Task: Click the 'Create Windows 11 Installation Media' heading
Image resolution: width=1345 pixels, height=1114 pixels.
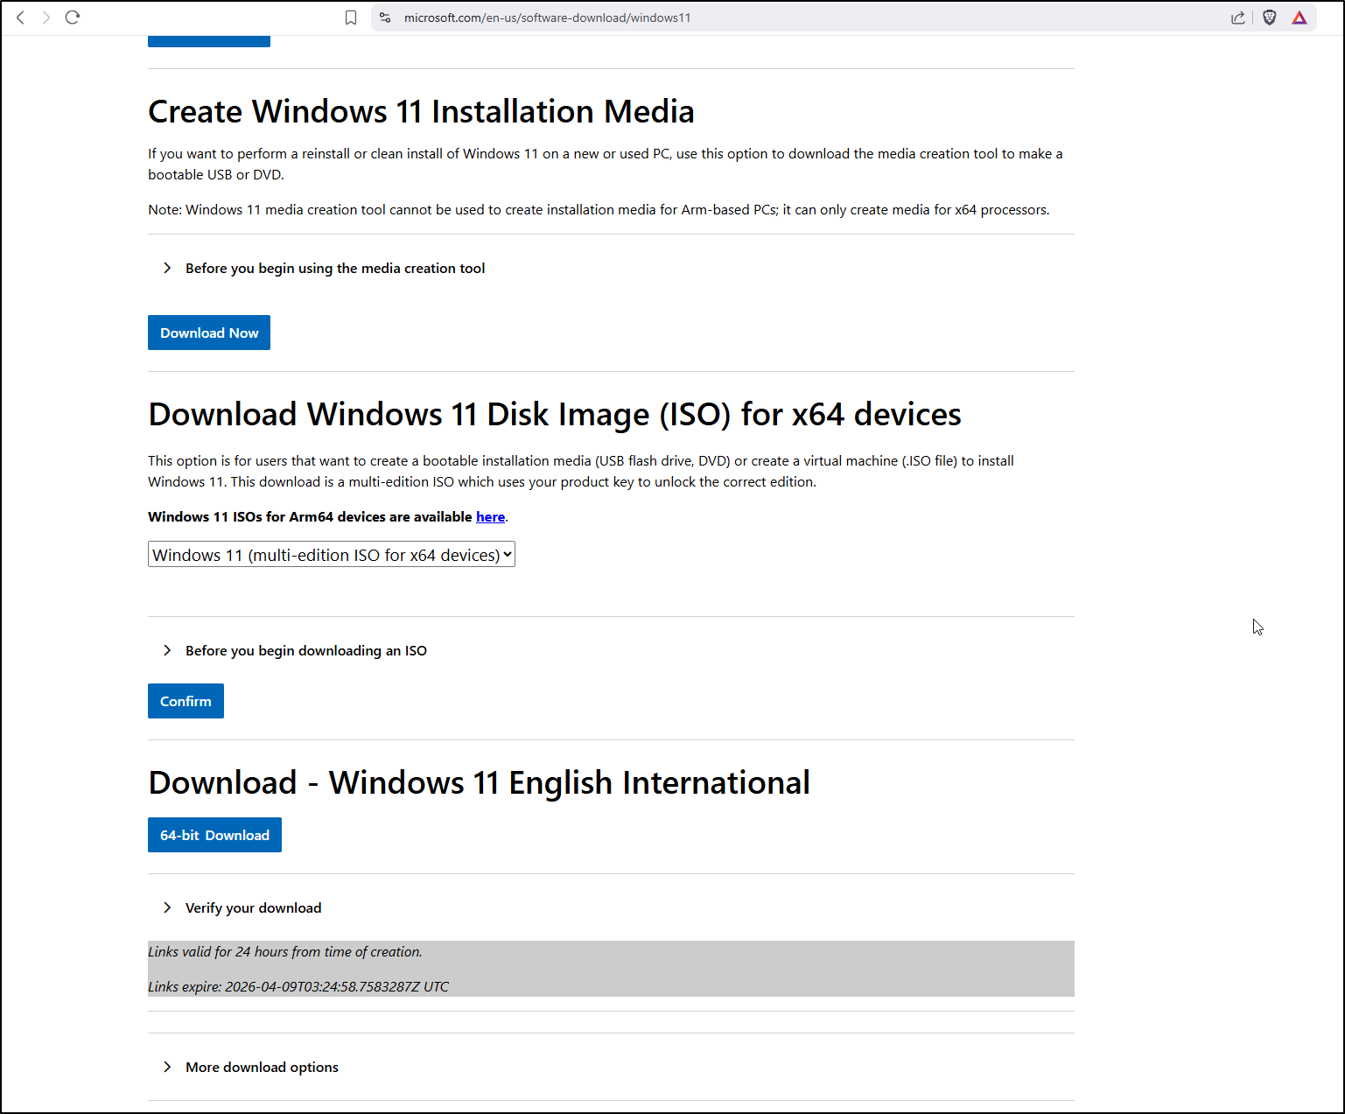Action: [421, 112]
